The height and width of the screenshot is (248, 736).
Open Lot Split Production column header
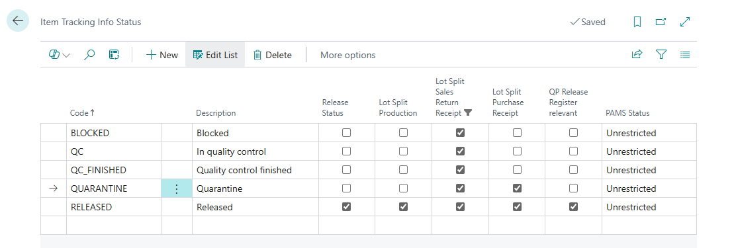click(398, 108)
